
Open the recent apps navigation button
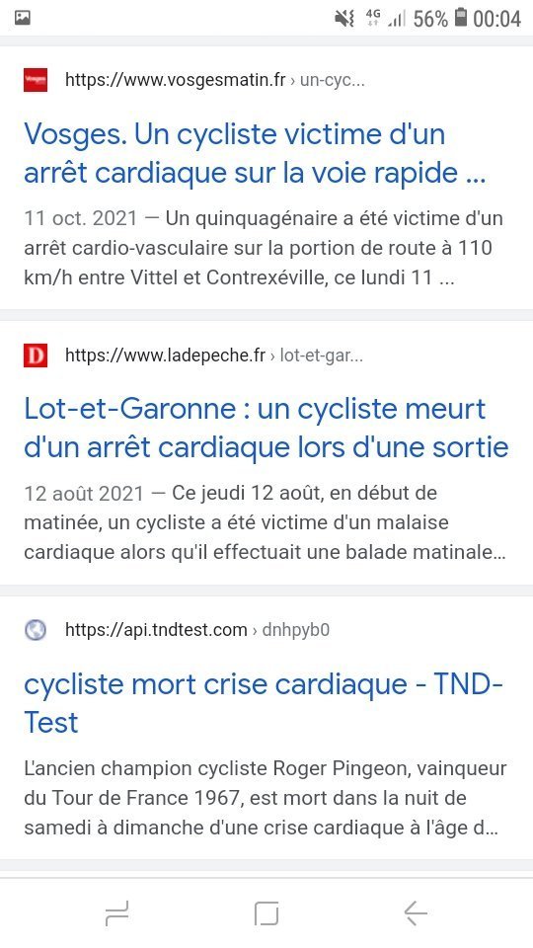coord(116,912)
